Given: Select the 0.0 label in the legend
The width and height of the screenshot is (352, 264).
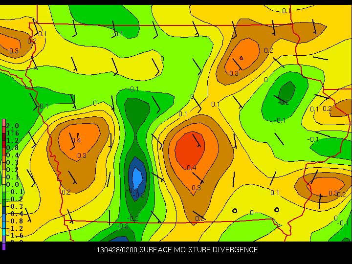Looking at the screenshot, I should click(x=11, y=184).
